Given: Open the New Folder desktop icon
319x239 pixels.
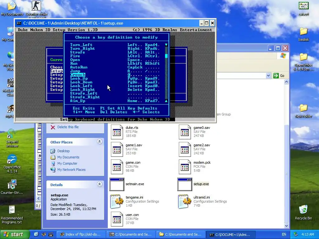Looking at the screenshot, I should (x=303, y=111).
